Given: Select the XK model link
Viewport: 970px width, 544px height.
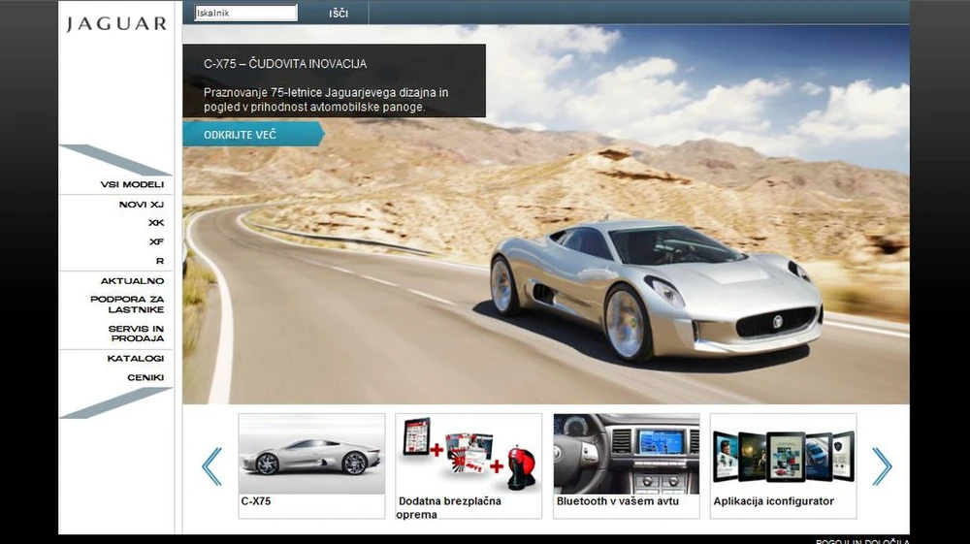Looking at the screenshot, I should (x=156, y=223).
